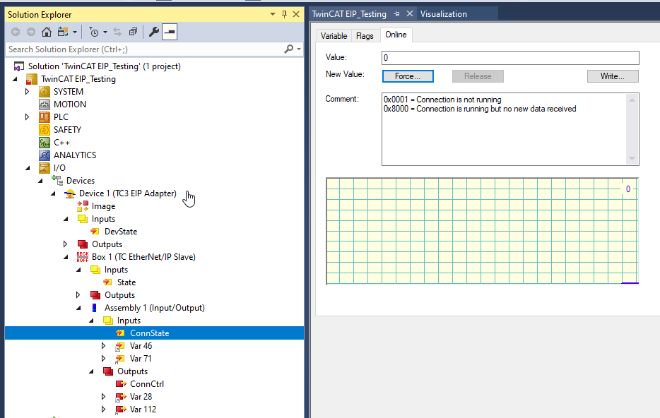The image size is (660, 418).
Task: Click the Forward navigation arrow in Solution Explorer
Action: point(30,32)
